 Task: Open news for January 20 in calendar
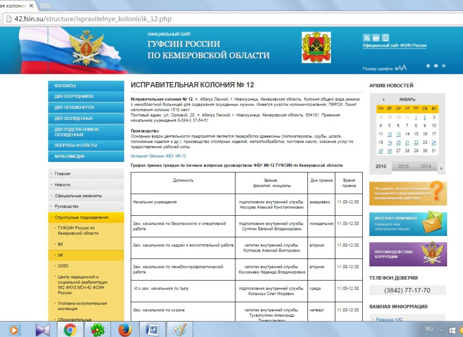point(398,143)
